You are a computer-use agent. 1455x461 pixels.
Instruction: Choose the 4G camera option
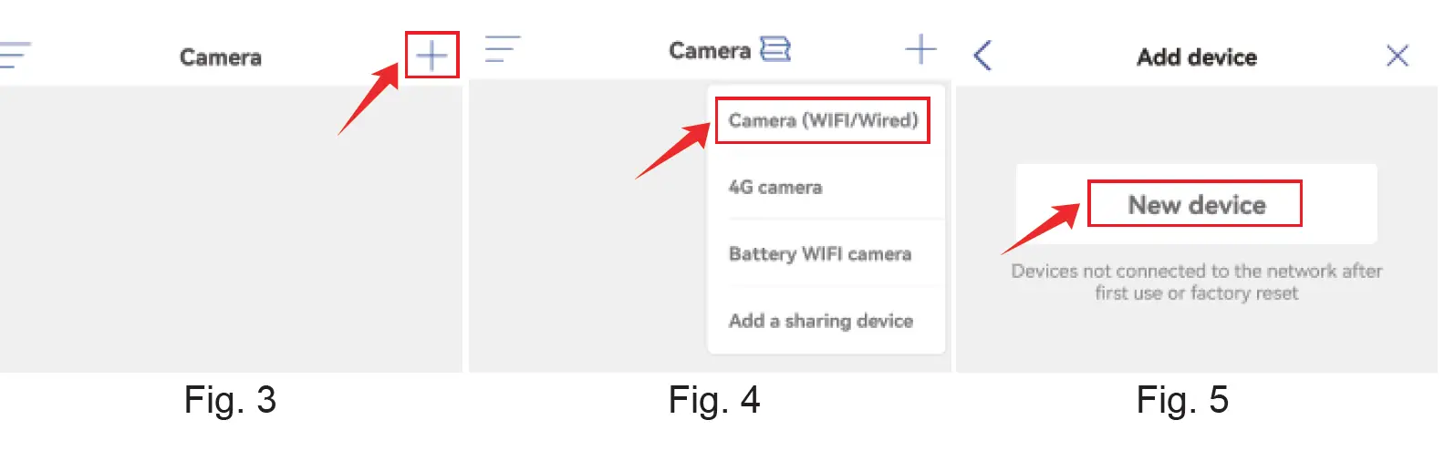tap(775, 188)
